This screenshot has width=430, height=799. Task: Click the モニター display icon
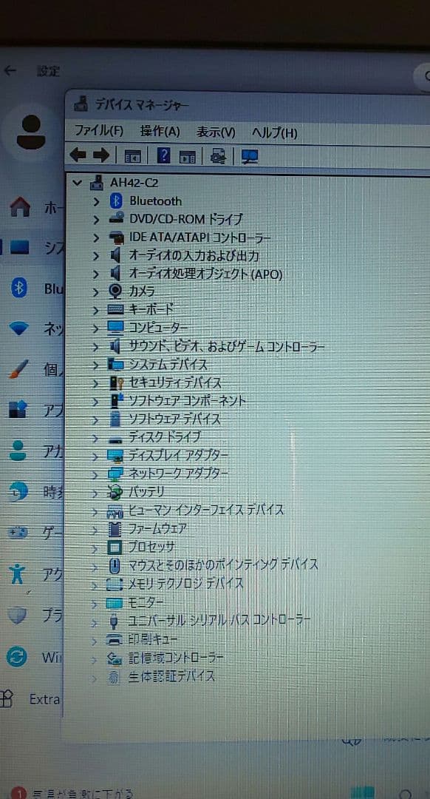(115, 603)
